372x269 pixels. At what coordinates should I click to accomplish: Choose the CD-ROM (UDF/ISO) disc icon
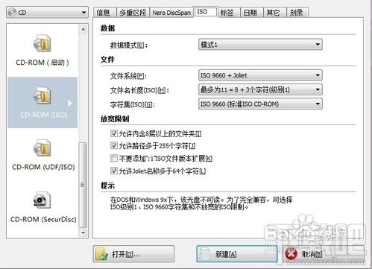click(42, 148)
